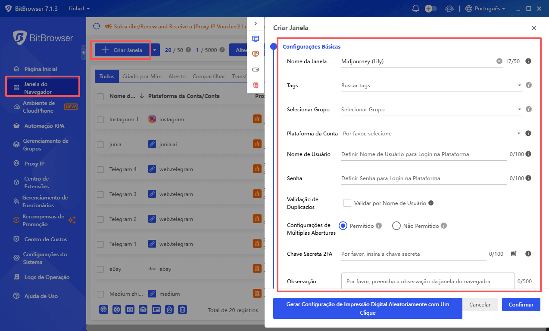Click info icon next to 20 / 50
Screen dimensions: 549x331
point(188,50)
